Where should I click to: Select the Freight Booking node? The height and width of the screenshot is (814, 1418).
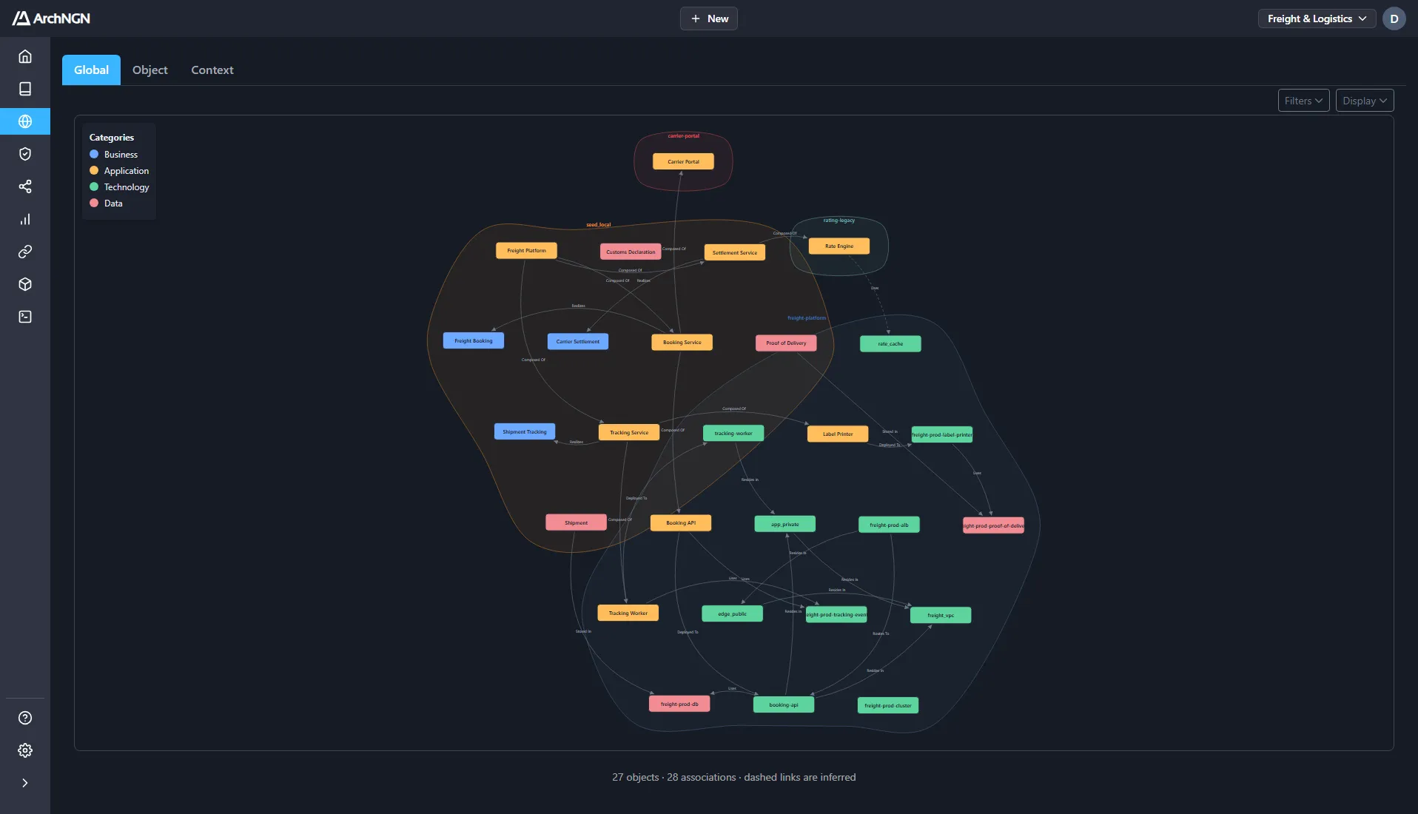(x=474, y=340)
